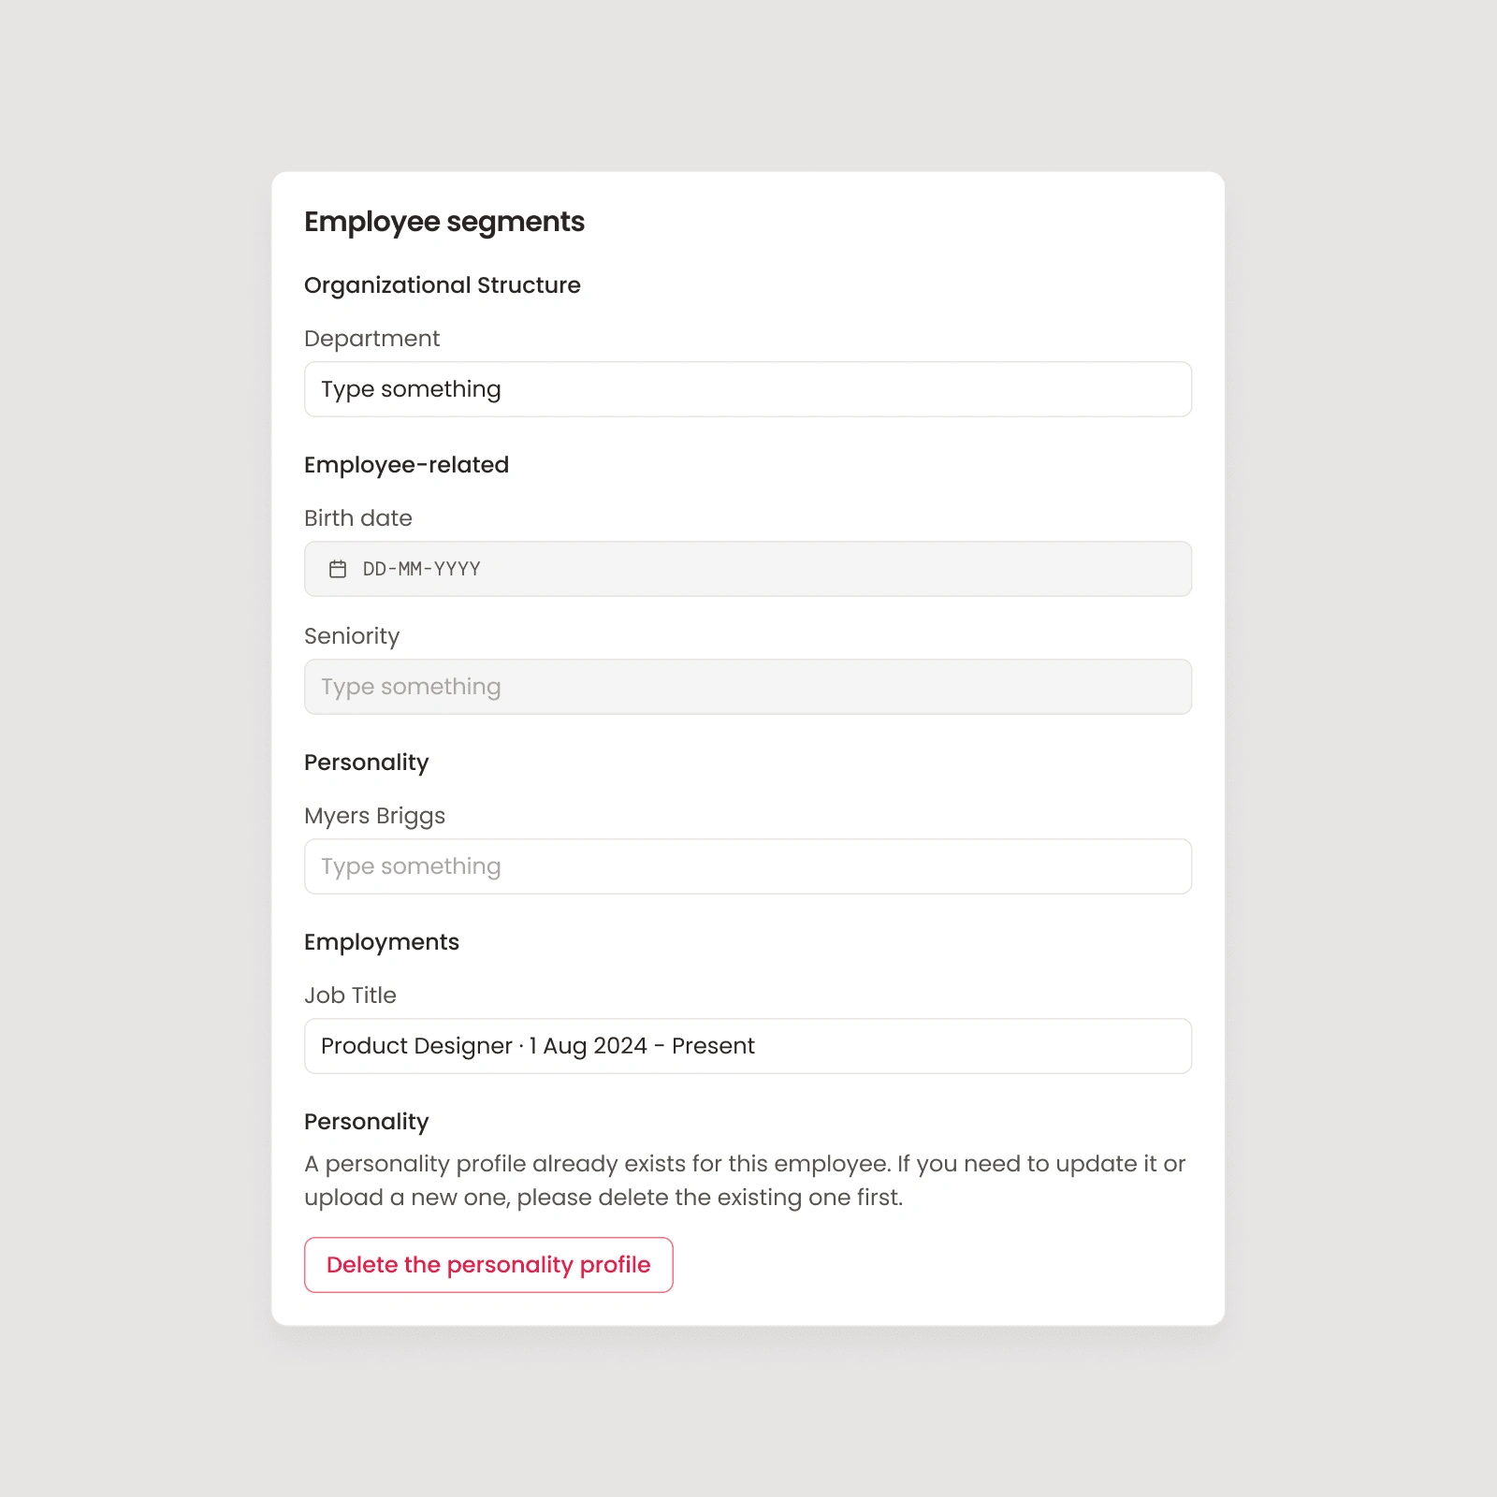Image resolution: width=1497 pixels, height=1497 pixels.
Task: Click Personality heading above the profile notice
Action: pos(367,1122)
